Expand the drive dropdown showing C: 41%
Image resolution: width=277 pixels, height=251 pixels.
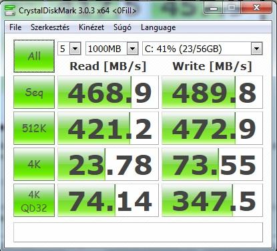click(x=256, y=49)
